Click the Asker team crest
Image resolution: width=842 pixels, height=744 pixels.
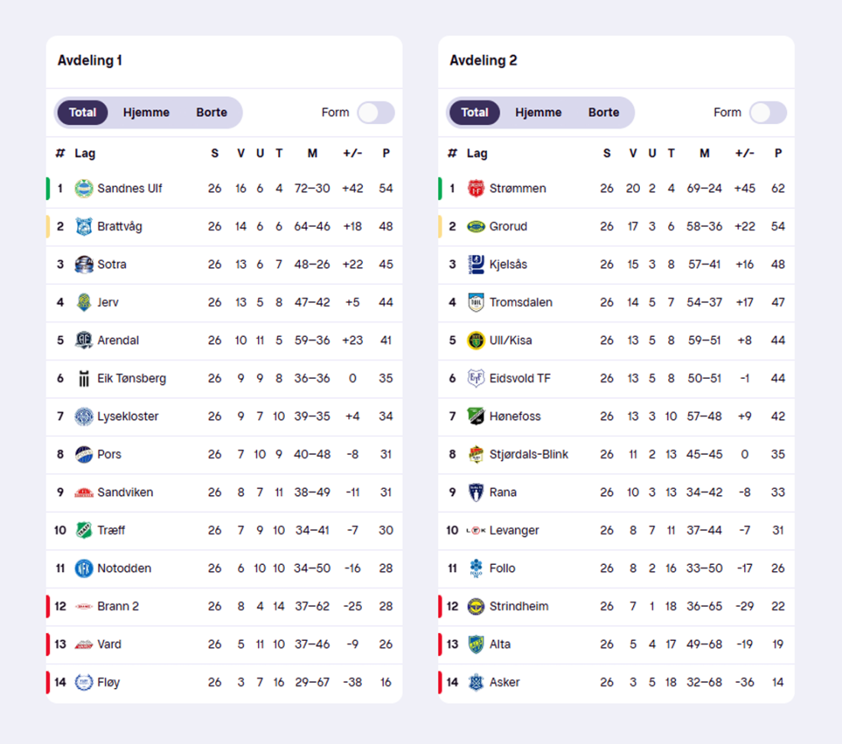[476, 682]
